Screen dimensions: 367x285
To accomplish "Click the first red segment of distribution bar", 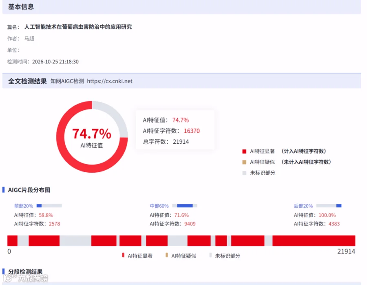I will (x=12, y=241).
